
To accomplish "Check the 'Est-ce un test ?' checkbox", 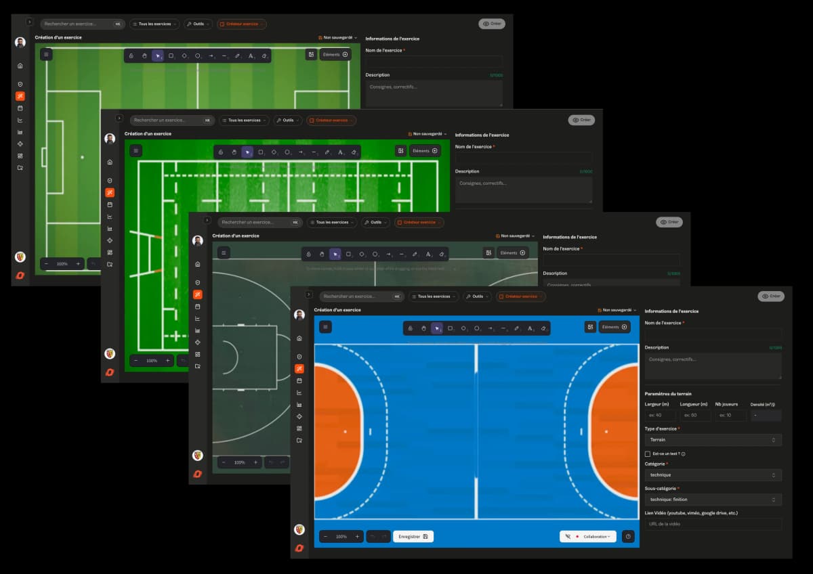I will pyautogui.click(x=648, y=454).
